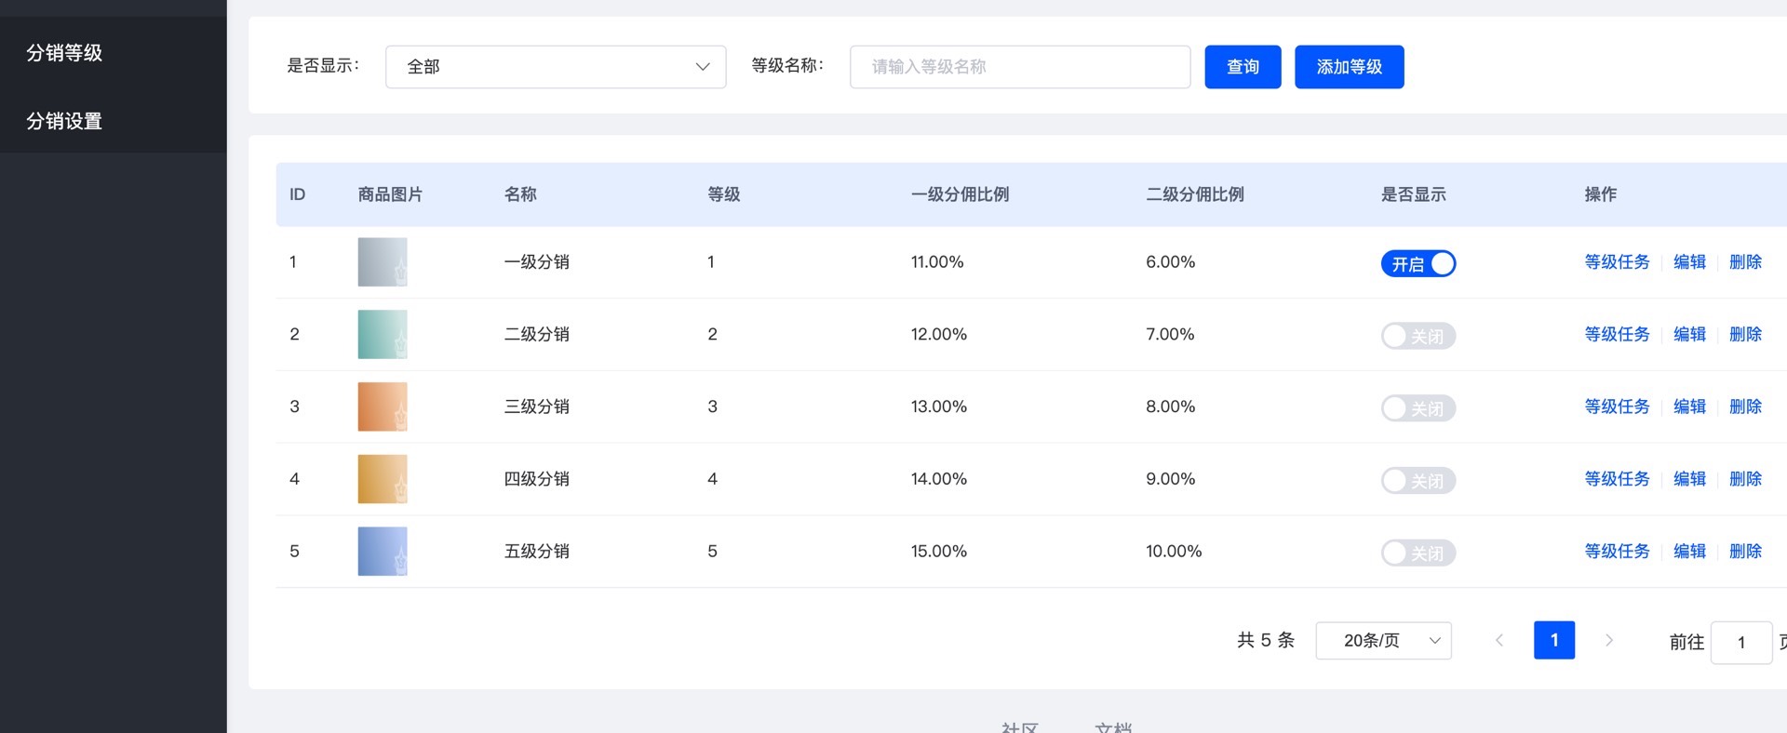The height and width of the screenshot is (733, 1787).
Task: Click 编辑 link for 四级分销 row
Action: click(1689, 479)
